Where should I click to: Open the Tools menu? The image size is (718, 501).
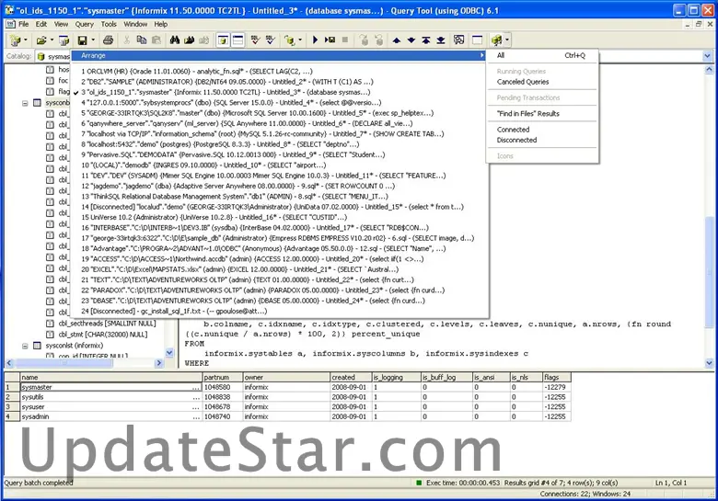click(109, 24)
